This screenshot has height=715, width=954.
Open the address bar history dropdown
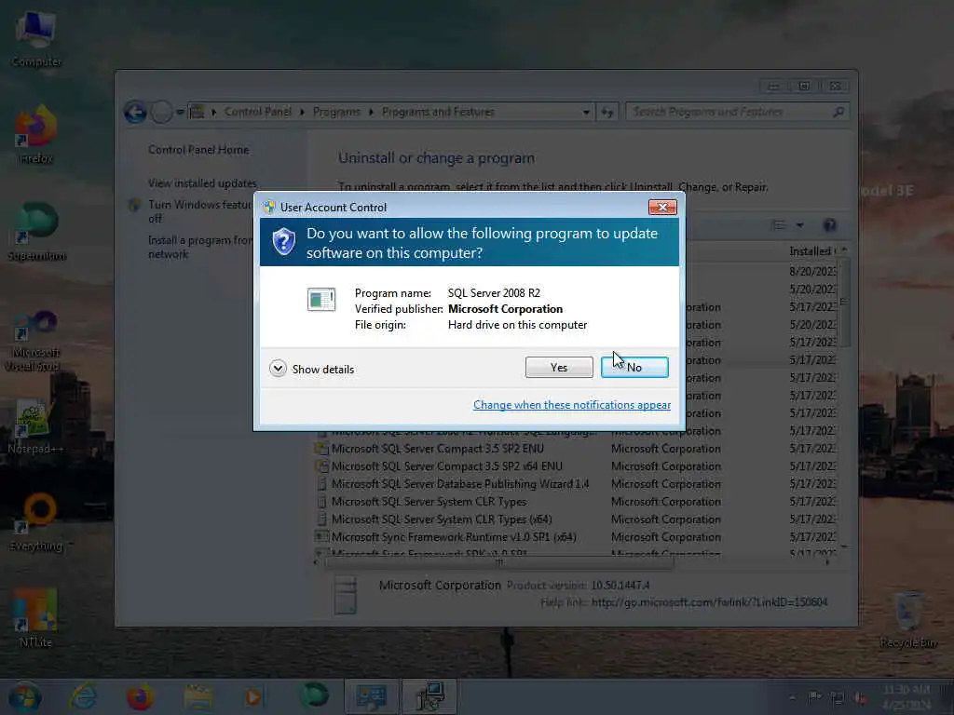586,112
